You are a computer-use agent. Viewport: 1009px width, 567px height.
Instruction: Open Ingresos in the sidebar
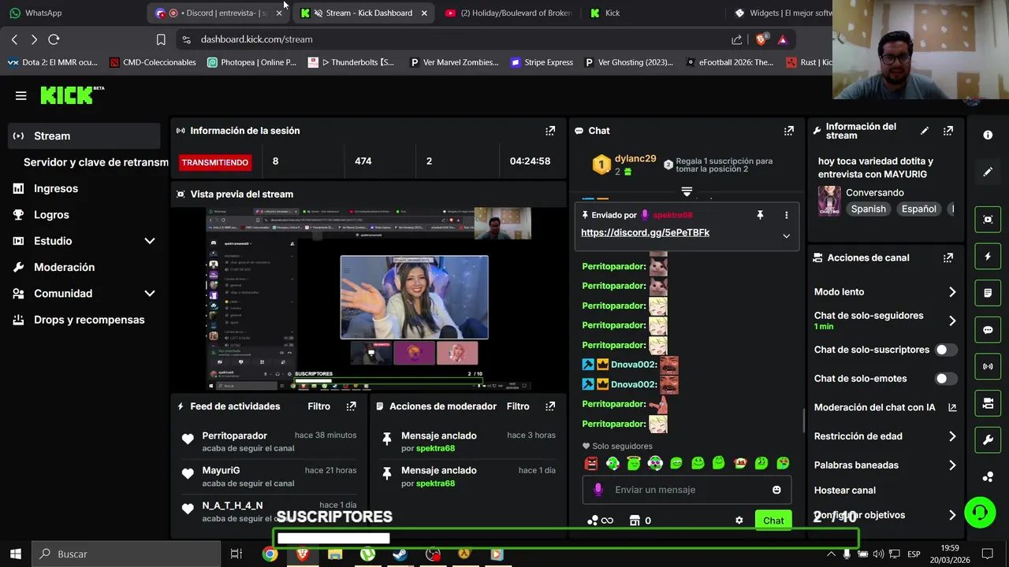click(x=56, y=189)
